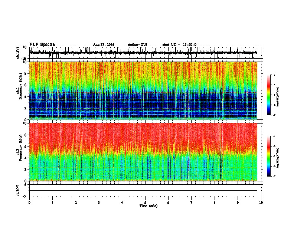Click the time axis tick label 10

261,203
